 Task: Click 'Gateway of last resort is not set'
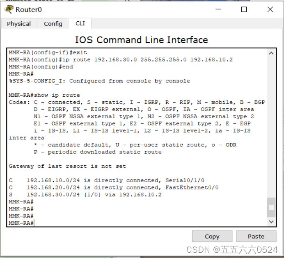click(67, 166)
